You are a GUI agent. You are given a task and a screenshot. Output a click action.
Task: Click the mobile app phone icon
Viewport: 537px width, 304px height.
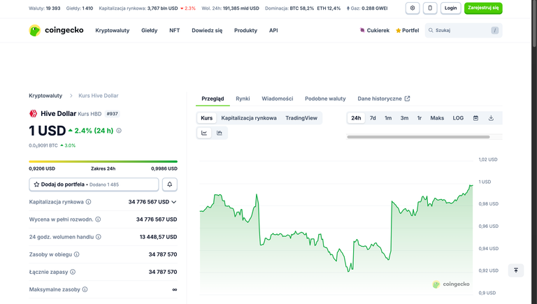pyautogui.click(x=430, y=8)
